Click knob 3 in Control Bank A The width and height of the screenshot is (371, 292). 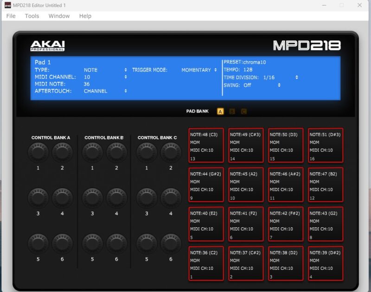[38, 198]
